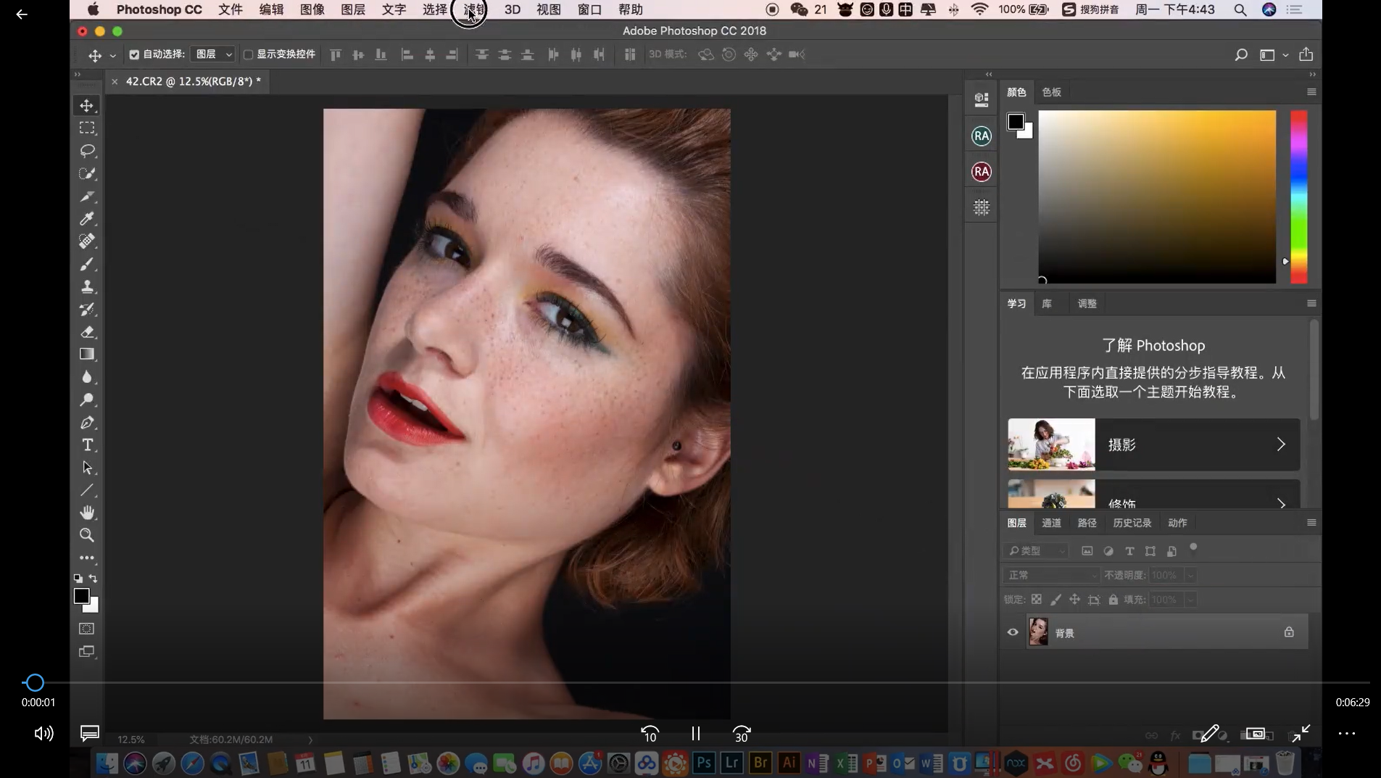Click the hue spectrum slider strip
Viewport: 1381px width, 778px height.
tap(1298, 196)
